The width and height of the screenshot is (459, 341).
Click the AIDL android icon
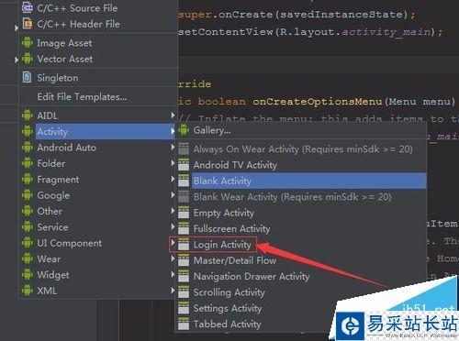pos(28,115)
